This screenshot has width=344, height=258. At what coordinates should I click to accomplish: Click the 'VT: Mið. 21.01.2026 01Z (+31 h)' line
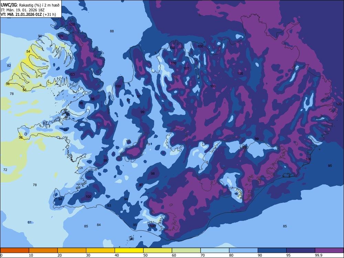pos(28,14)
